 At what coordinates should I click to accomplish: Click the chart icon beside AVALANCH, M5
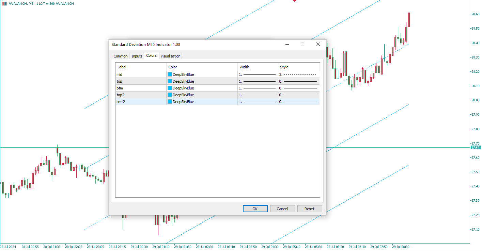coord(4,3)
